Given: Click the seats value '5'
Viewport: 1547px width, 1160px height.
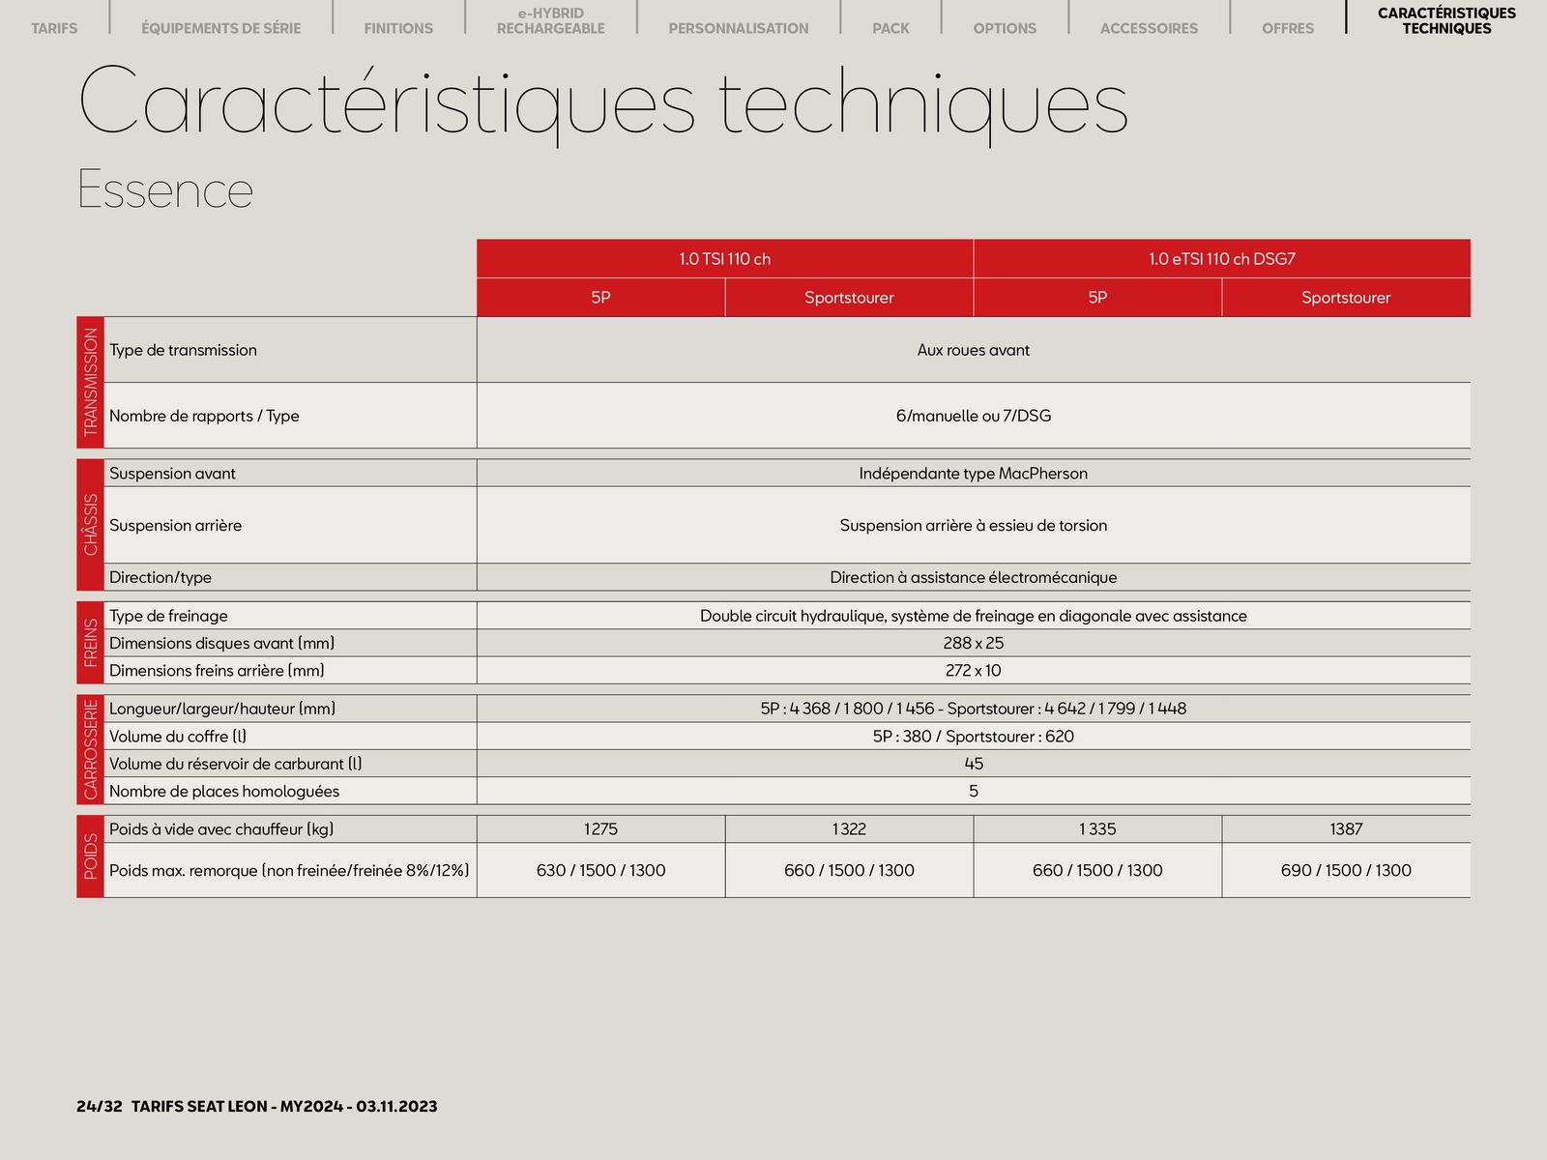Looking at the screenshot, I should coord(973,791).
